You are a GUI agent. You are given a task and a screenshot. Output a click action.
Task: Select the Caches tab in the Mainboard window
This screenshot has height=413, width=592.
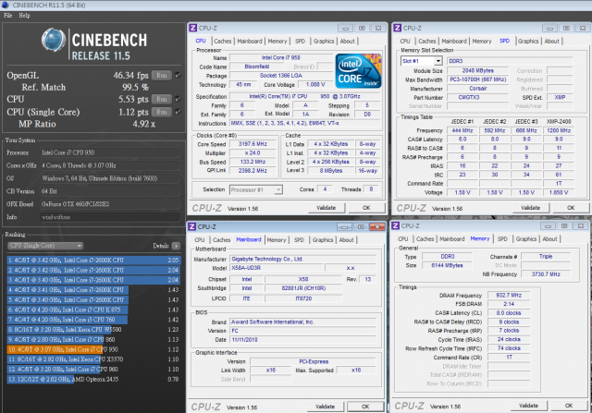[x=221, y=240]
